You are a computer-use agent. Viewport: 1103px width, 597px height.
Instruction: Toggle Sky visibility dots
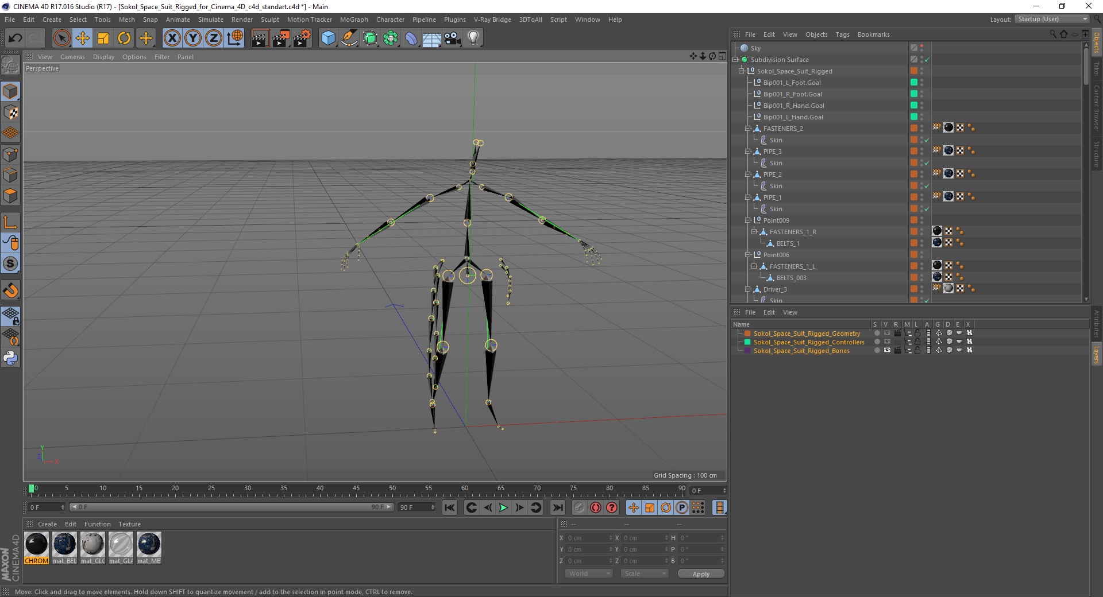922,48
